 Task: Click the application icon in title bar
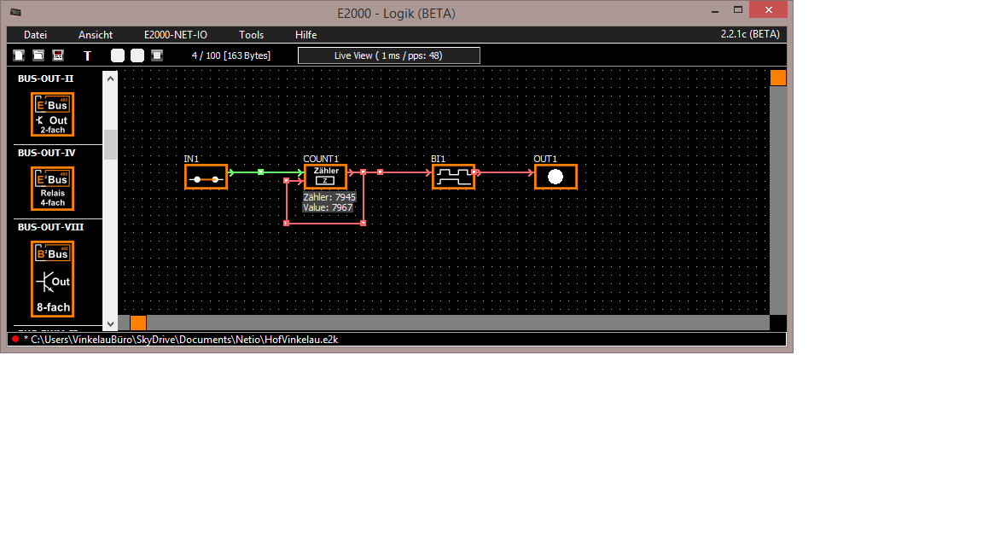(x=15, y=13)
